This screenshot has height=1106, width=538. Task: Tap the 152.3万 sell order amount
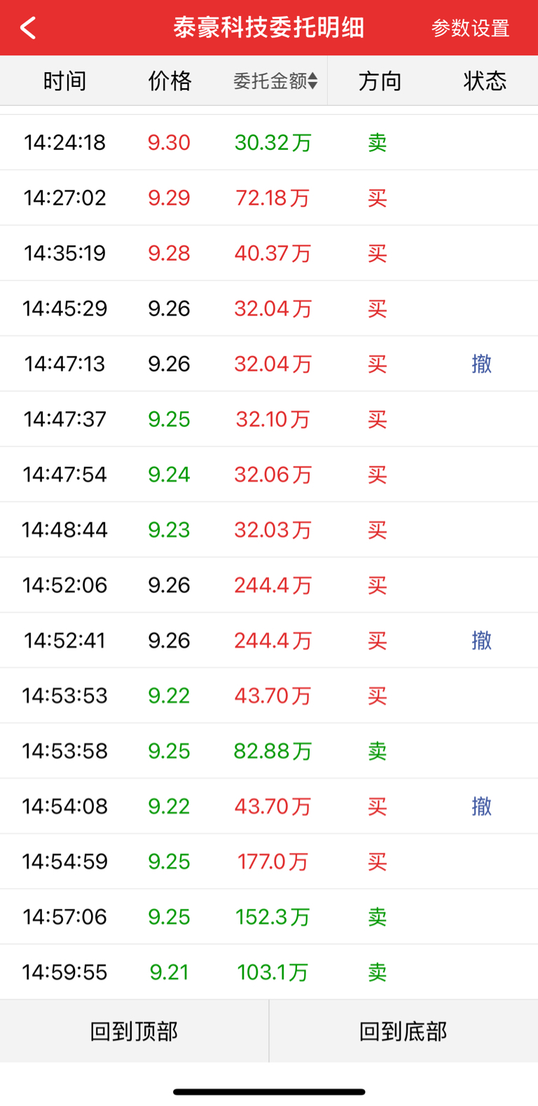click(273, 917)
